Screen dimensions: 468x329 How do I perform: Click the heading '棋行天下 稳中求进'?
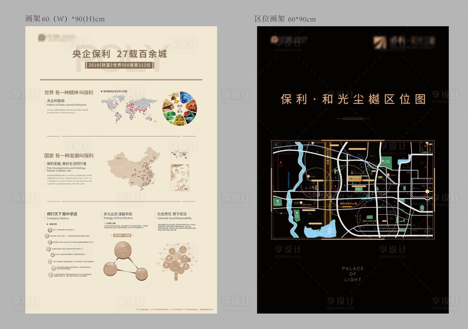pyautogui.click(x=62, y=214)
